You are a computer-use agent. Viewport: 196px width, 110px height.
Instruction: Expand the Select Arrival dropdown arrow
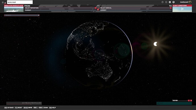click(171, 8)
